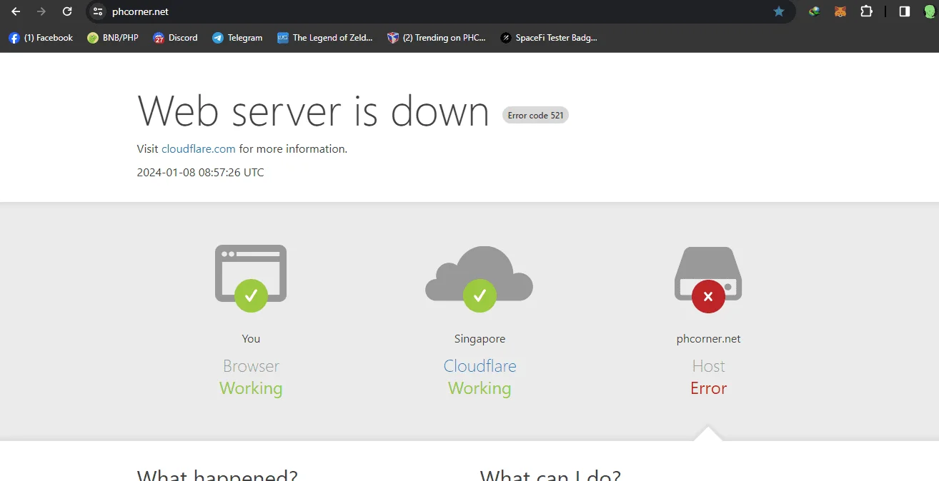Viewport: 939px width, 481px height.
Task: Click the gray 'Host' label
Action: (x=708, y=366)
